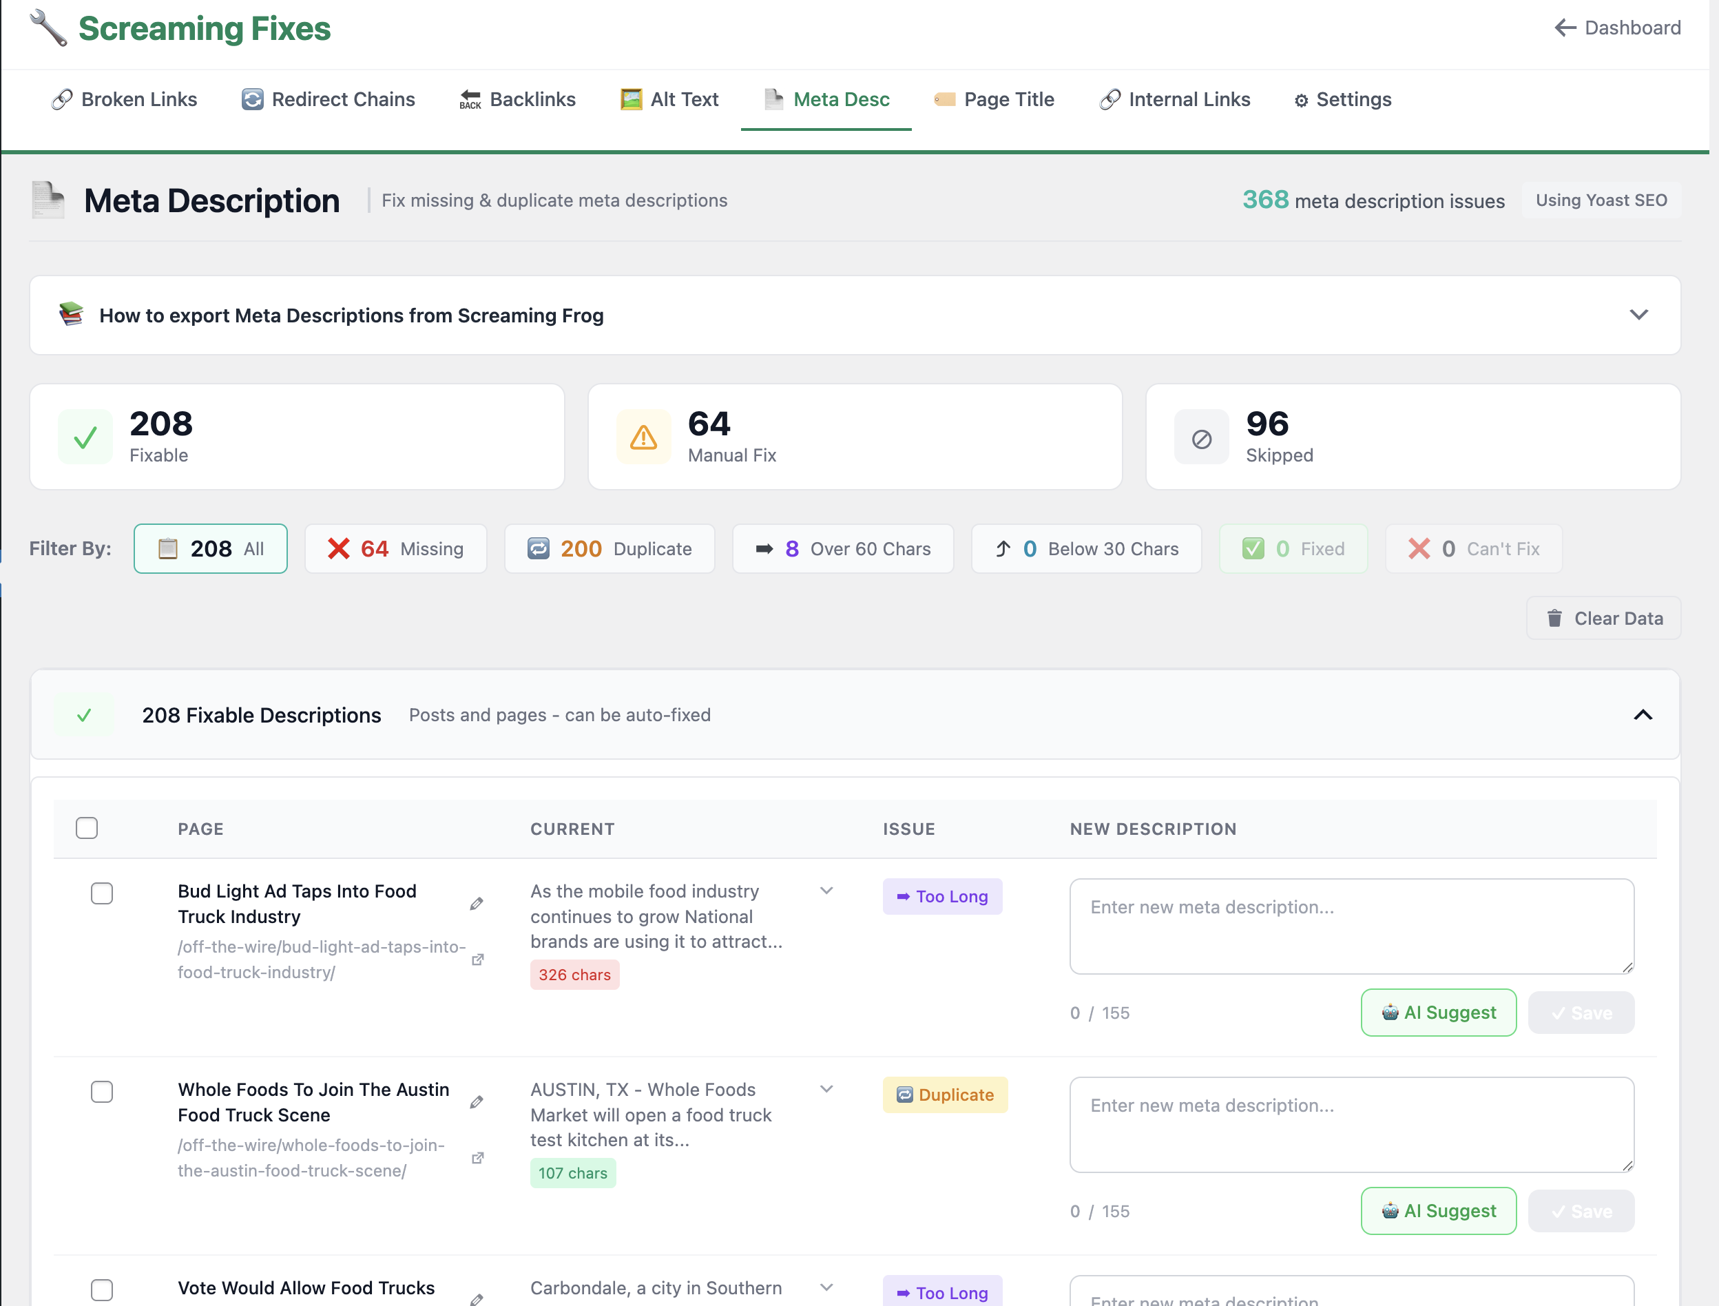The width and height of the screenshot is (1719, 1306).
Task: Open the Whole Foods page via external link icon
Action: point(477,1159)
